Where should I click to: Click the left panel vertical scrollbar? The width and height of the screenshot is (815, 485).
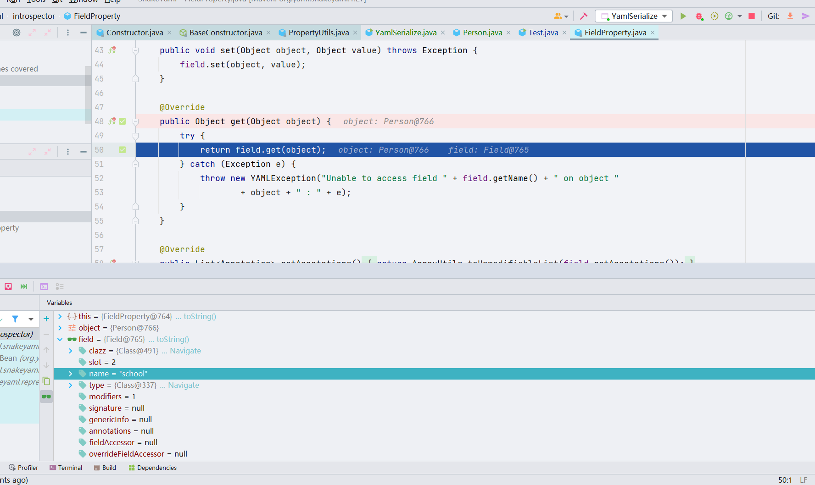tap(88, 94)
